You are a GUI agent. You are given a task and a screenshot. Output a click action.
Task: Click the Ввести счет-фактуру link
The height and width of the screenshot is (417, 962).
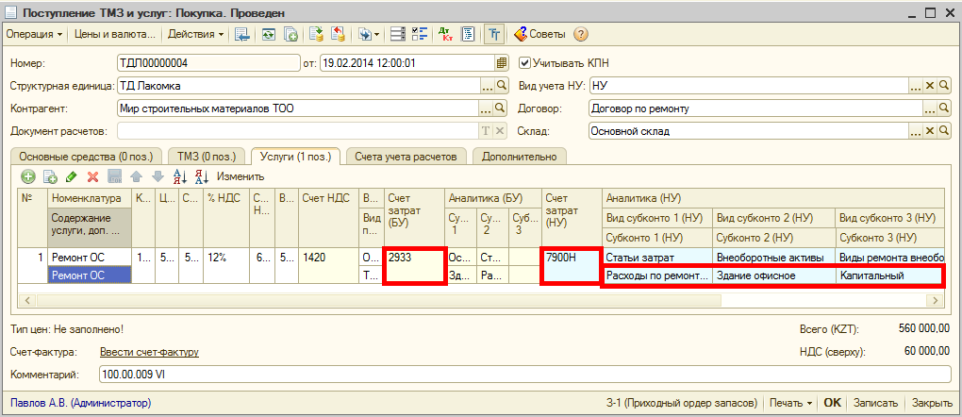click(149, 352)
